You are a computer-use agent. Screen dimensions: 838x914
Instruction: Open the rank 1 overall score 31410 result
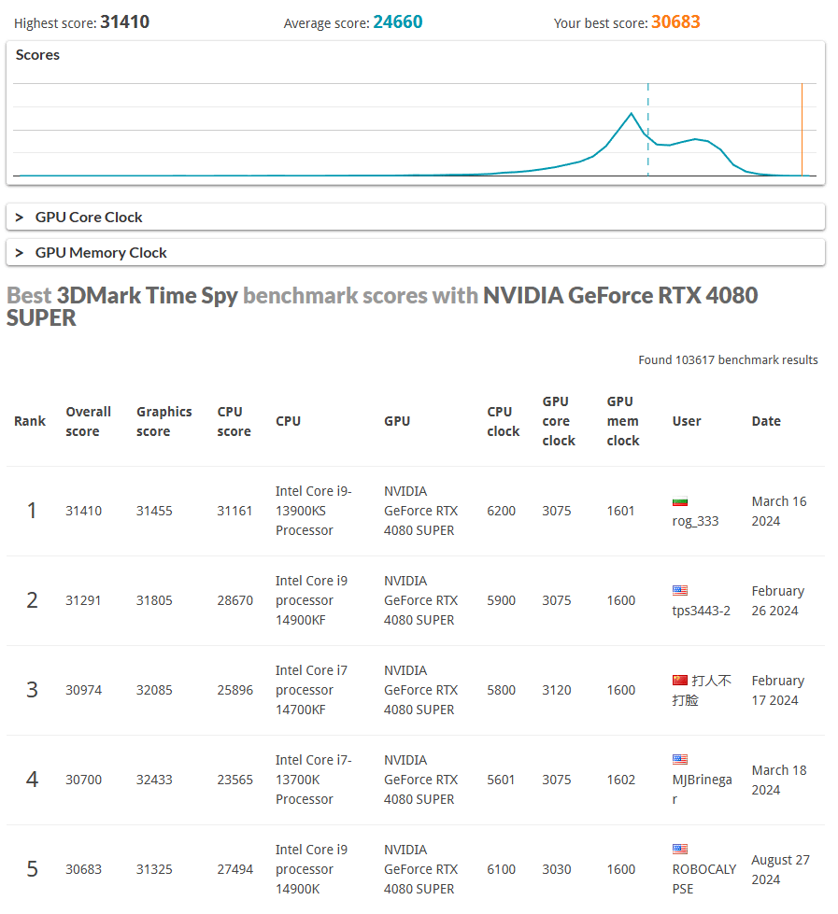(x=83, y=512)
